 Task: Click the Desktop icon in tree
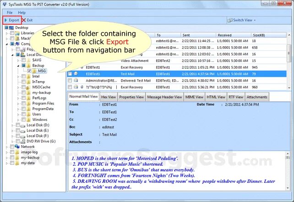coord(11,27)
